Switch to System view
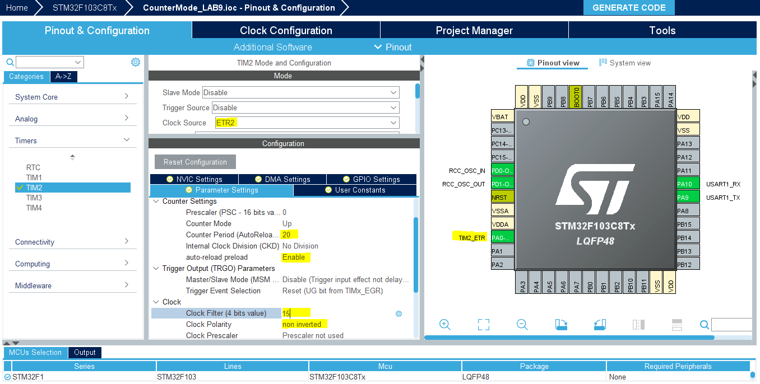 pyautogui.click(x=625, y=63)
